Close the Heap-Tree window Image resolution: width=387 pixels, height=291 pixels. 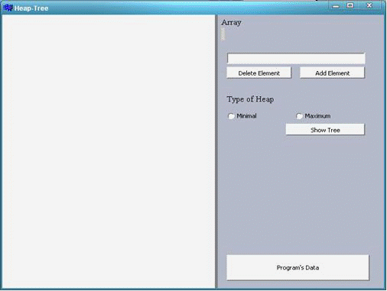(369, 5)
